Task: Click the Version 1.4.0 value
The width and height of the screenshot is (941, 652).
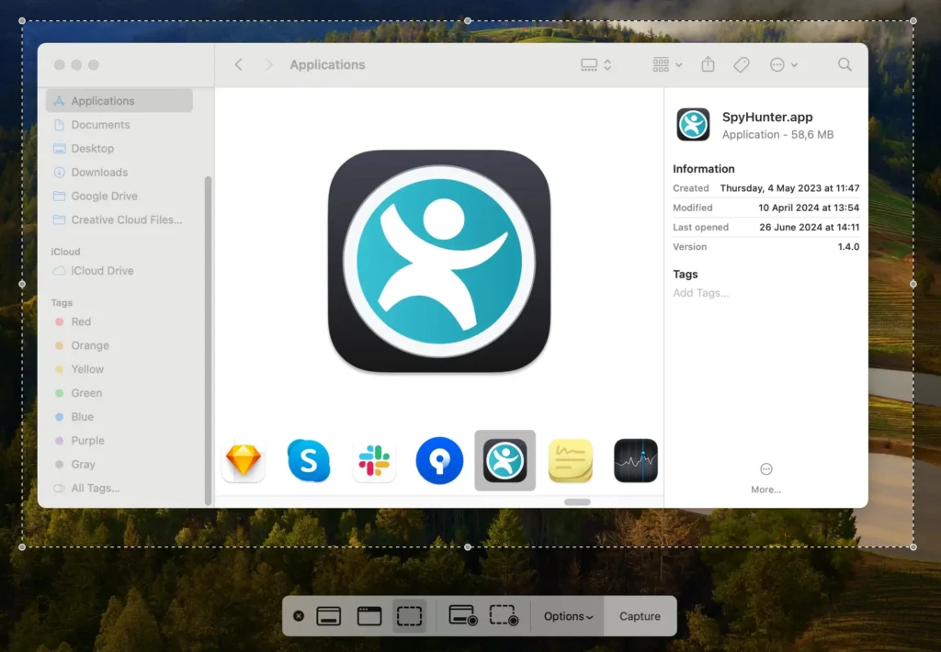Action: coord(848,246)
